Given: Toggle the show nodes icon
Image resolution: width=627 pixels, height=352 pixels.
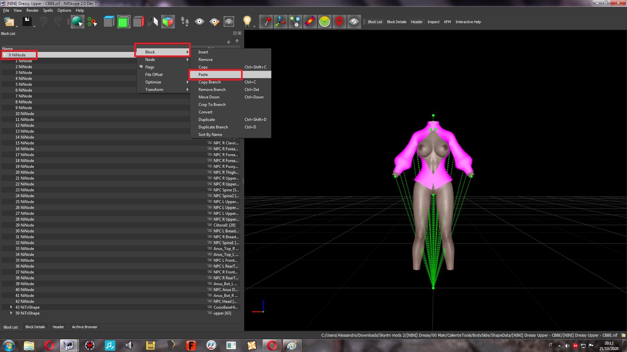Looking at the screenshot, I should pyautogui.click(x=295, y=22).
